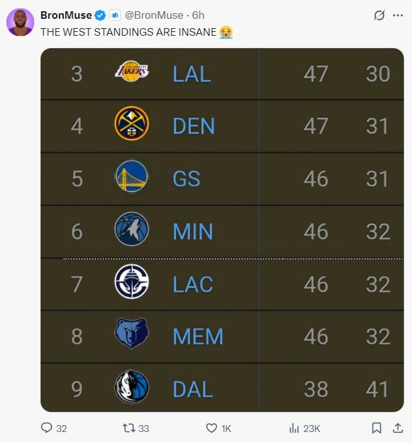This screenshot has height=442, width=412.
Task: Open the three-dot more options menu
Action: (x=398, y=15)
